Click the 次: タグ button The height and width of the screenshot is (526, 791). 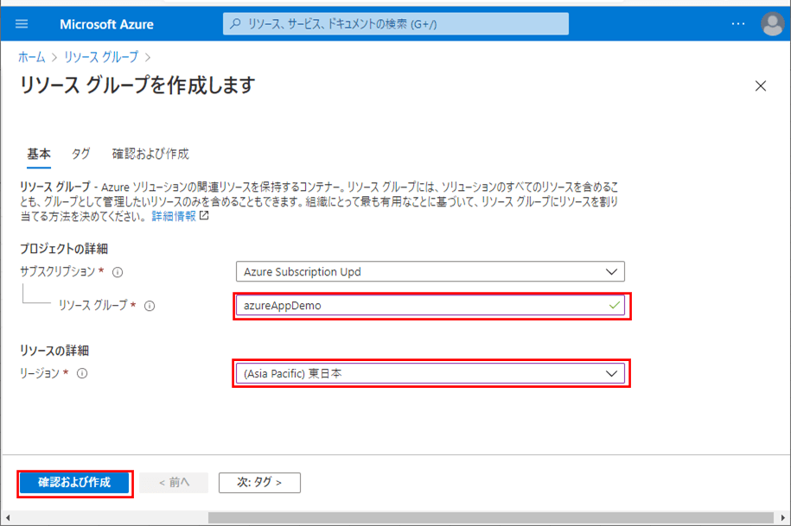259,482
